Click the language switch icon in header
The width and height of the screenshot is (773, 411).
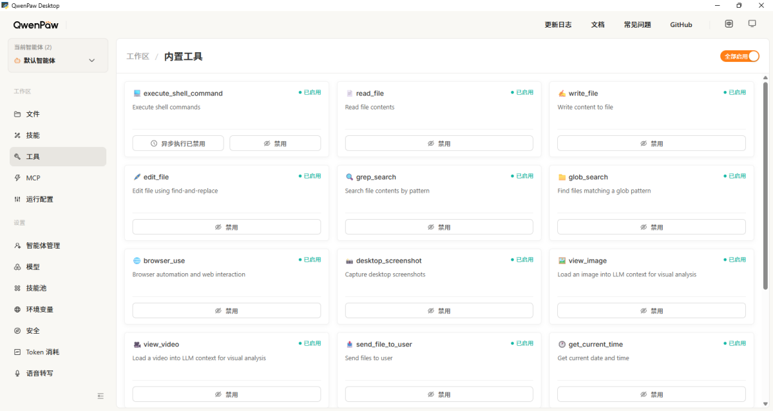coord(729,24)
